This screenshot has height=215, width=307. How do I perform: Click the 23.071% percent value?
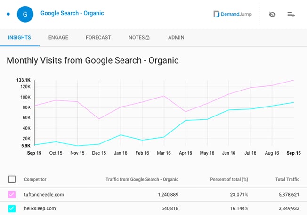click(239, 195)
